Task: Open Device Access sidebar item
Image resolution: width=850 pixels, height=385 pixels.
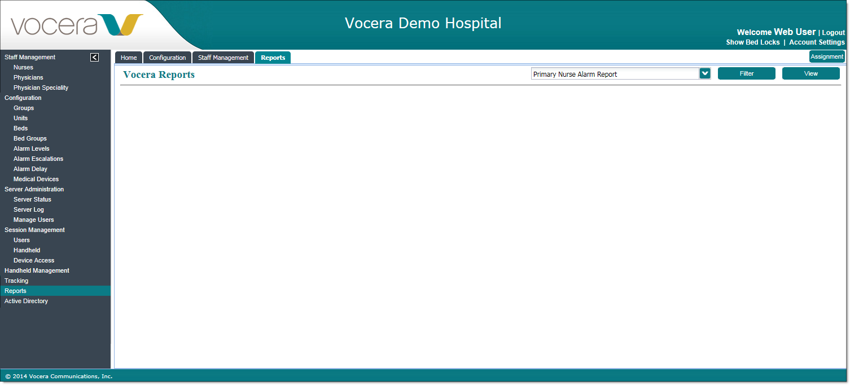Action: 34,260
